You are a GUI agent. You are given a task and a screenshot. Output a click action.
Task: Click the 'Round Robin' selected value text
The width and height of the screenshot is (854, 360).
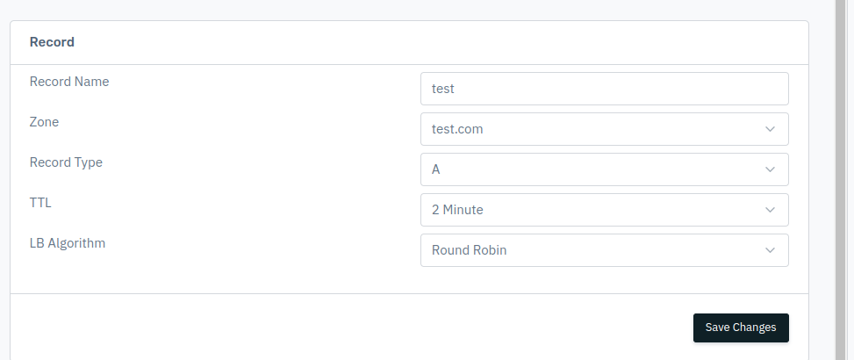click(x=469, y=250)
